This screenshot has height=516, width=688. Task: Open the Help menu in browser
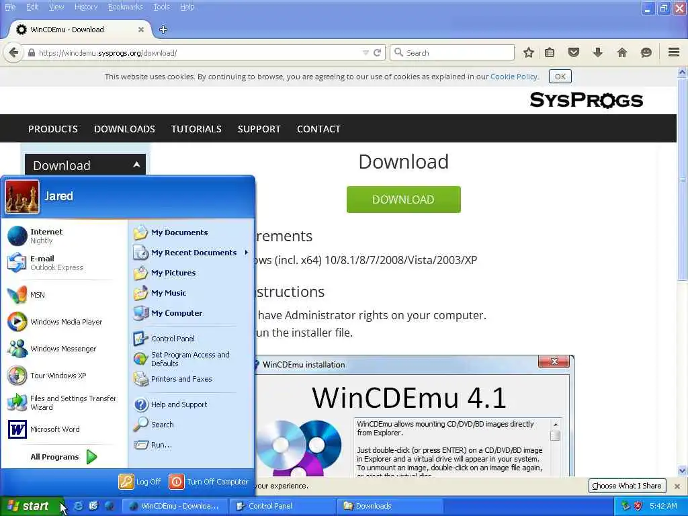pyautogui.click(x=187, y=7)
